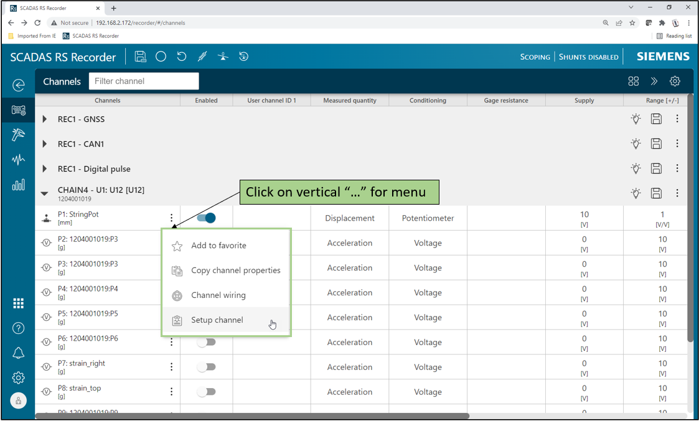This screenshot has height=421, width=699.
Task: Click the Filter channel input field
Action: coord(144,81)
